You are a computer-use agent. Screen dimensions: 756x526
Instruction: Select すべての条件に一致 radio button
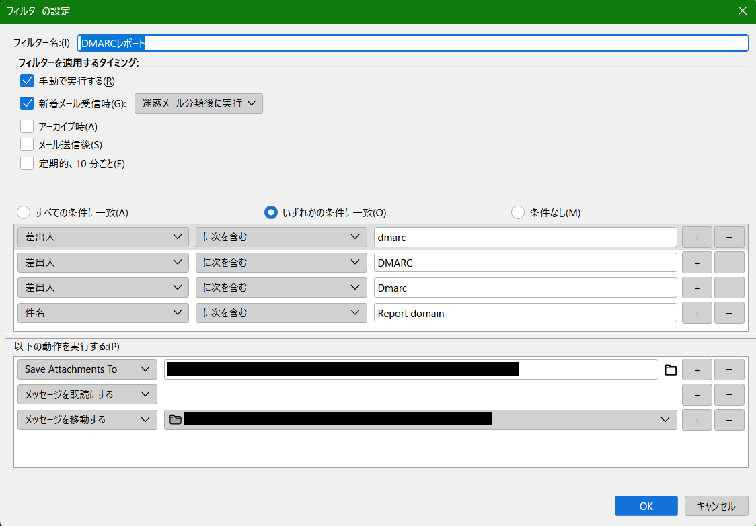24,213
